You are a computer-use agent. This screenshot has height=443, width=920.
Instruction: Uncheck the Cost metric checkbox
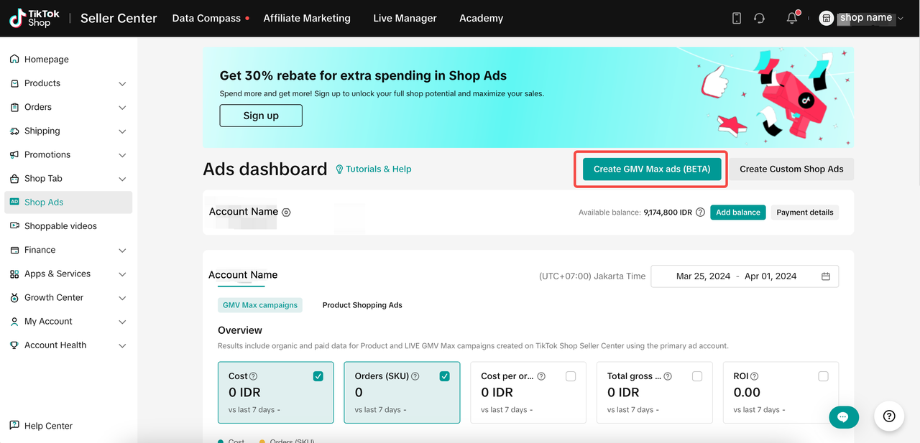(318, 376)
